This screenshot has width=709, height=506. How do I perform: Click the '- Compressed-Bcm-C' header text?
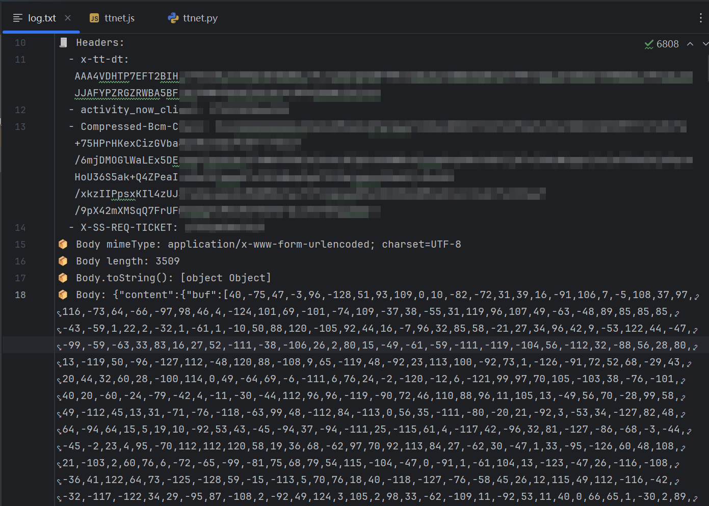tap(123, 127)
